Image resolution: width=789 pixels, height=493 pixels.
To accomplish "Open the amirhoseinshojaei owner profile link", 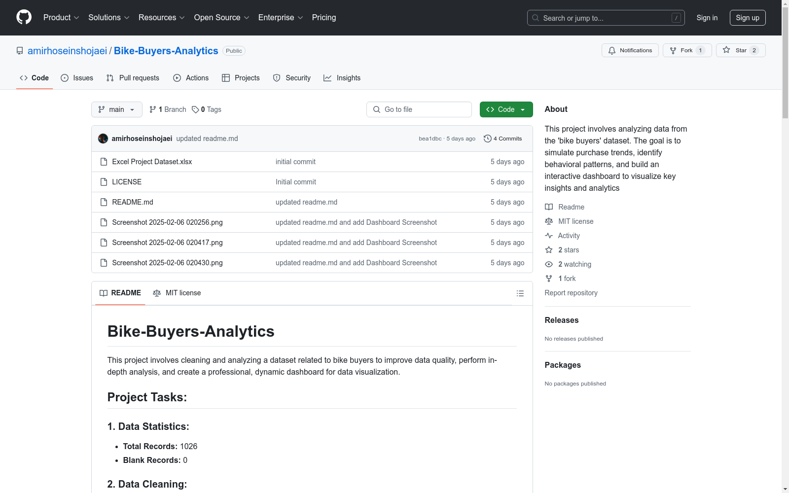I will [x=67, y=51].
